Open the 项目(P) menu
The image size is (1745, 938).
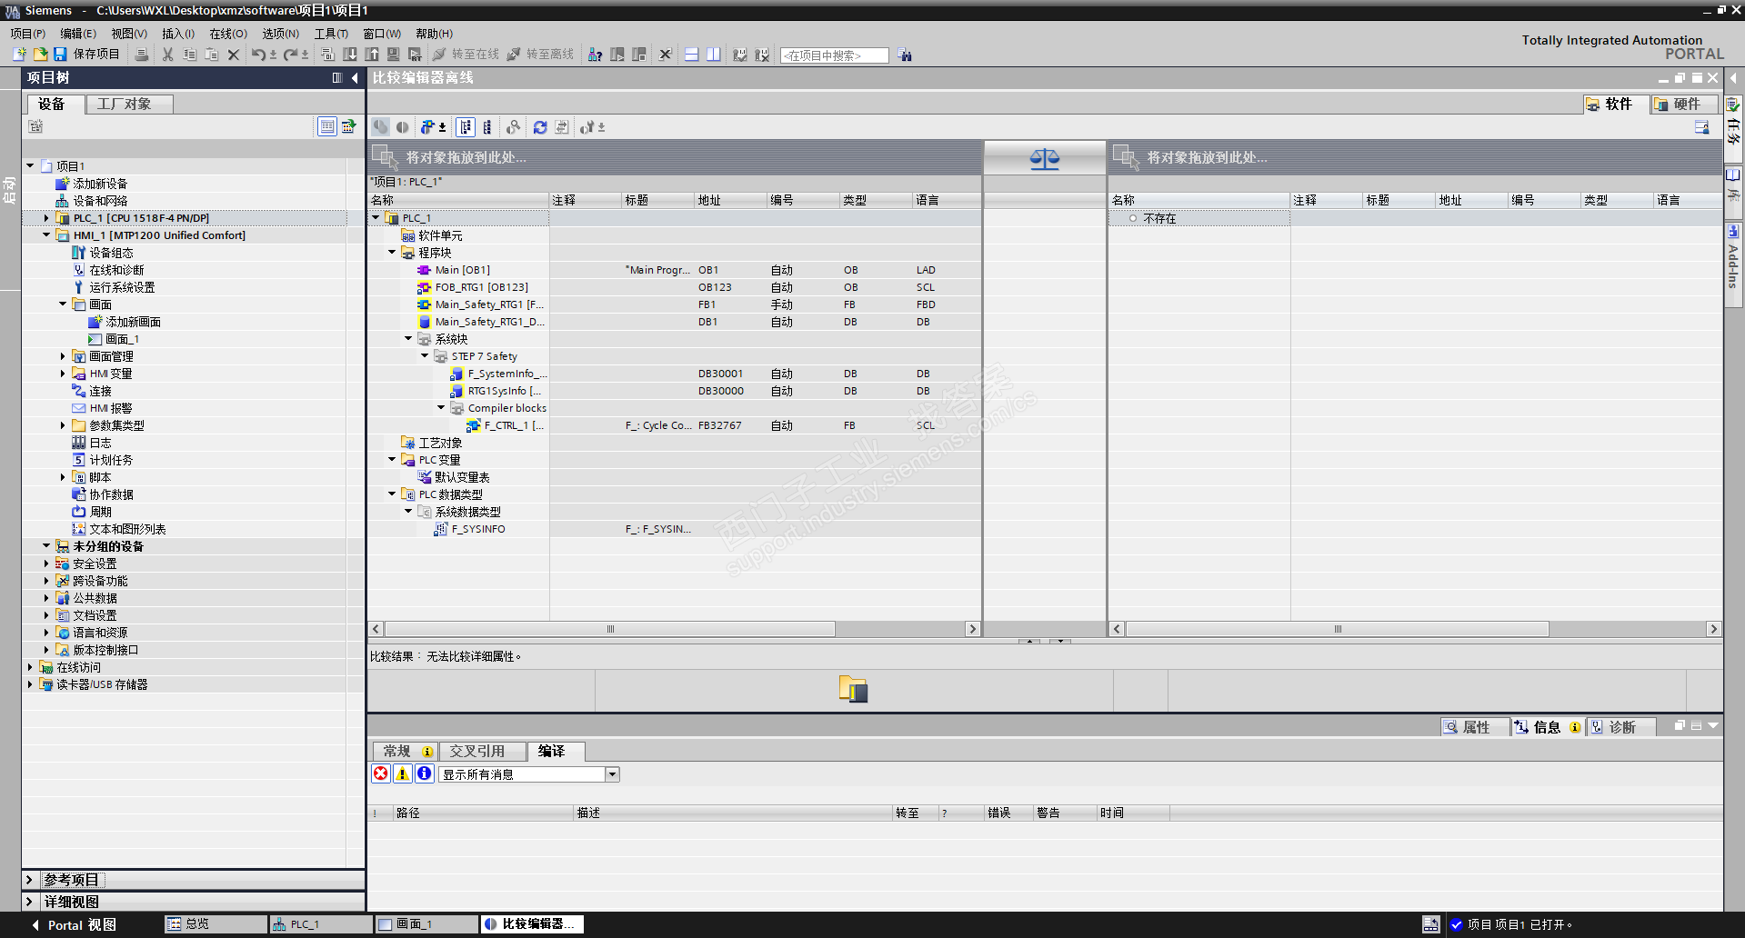28,34
